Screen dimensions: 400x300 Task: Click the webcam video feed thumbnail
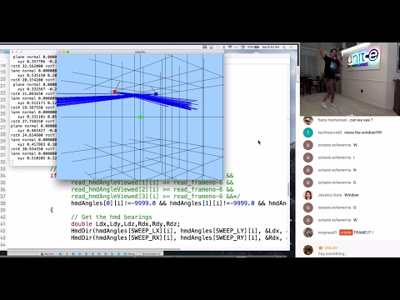pyautogui.click(x=350, y=79)
